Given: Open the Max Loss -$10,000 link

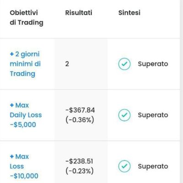Looking at the screenshot, I should coord(24,166).
